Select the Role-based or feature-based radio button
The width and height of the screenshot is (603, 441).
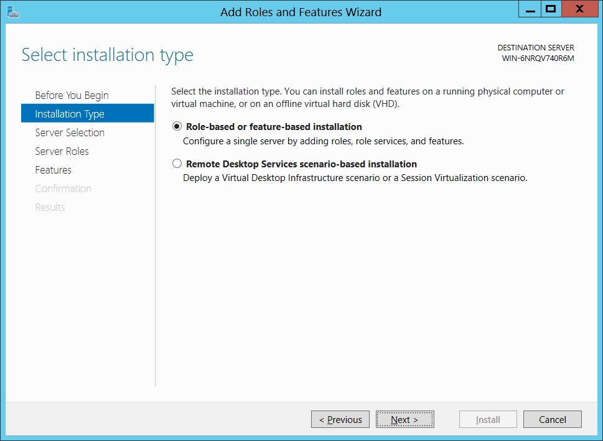pyautogui.click(x=177, y=126)
